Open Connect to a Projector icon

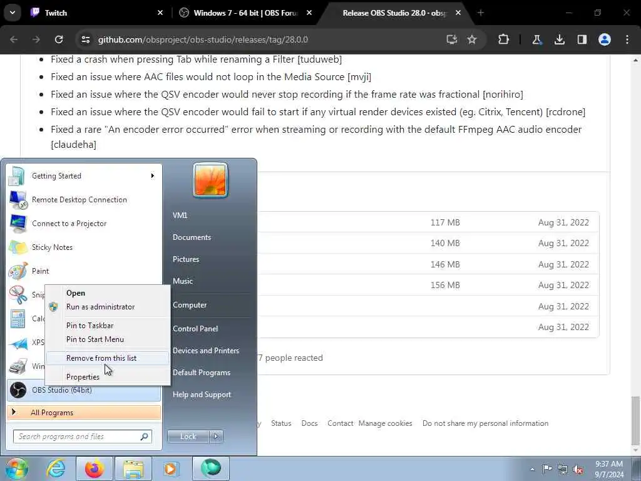tap(18, 224)
